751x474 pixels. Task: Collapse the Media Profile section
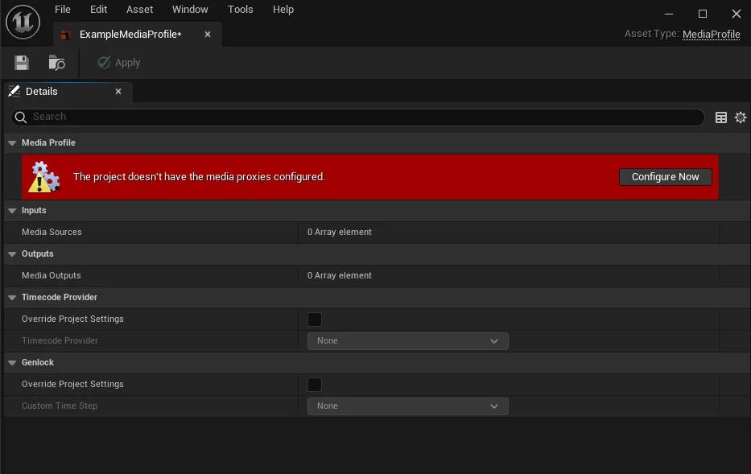(12, 142)
